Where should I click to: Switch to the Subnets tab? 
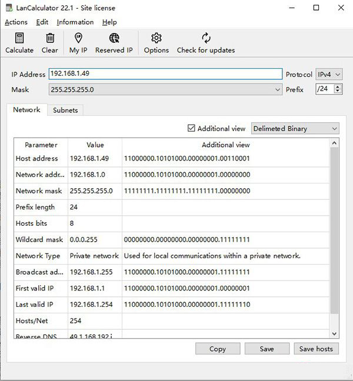(65, 110)
